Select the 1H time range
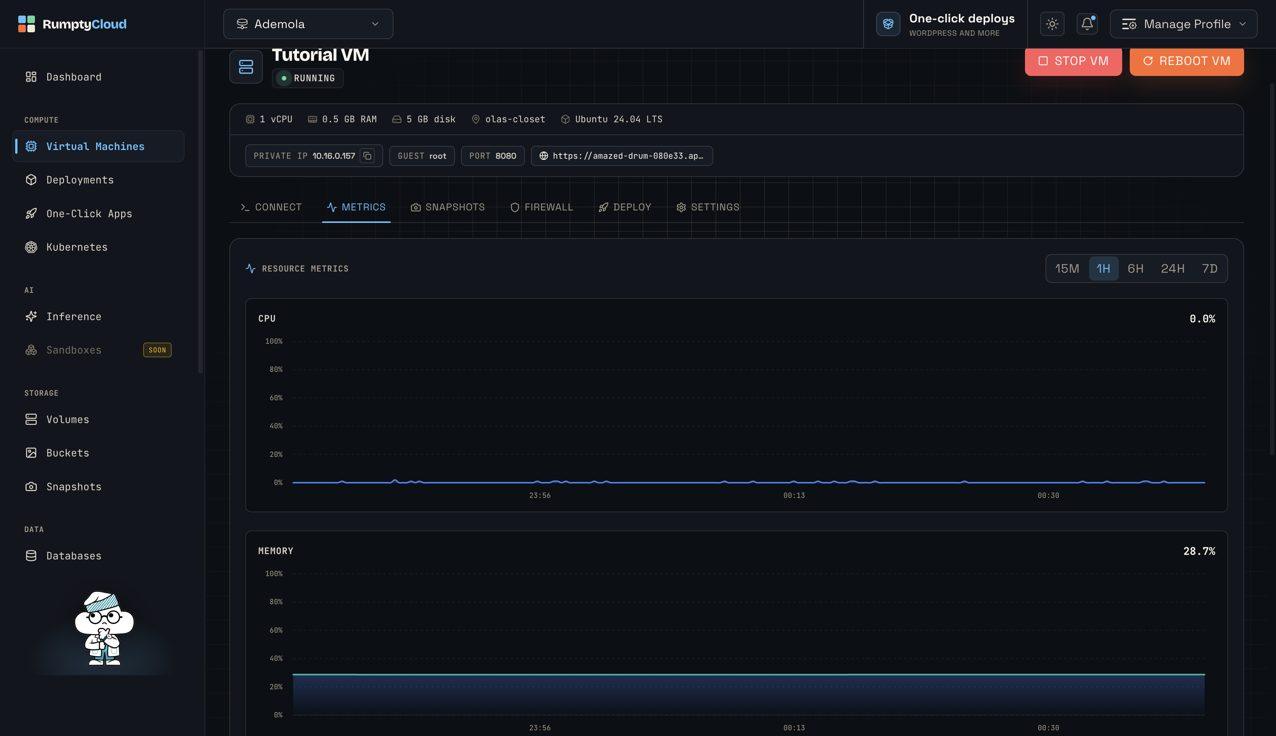Screen dimensions: 1276x736 pyautogui.click(x=1103, y=268)
